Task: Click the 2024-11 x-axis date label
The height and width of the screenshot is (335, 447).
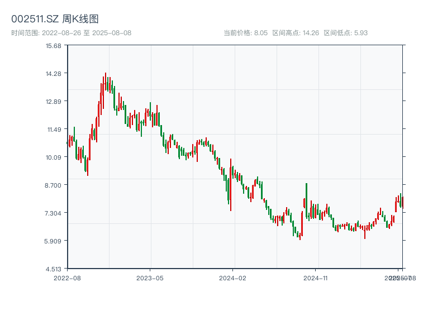Action: [316, 277]
